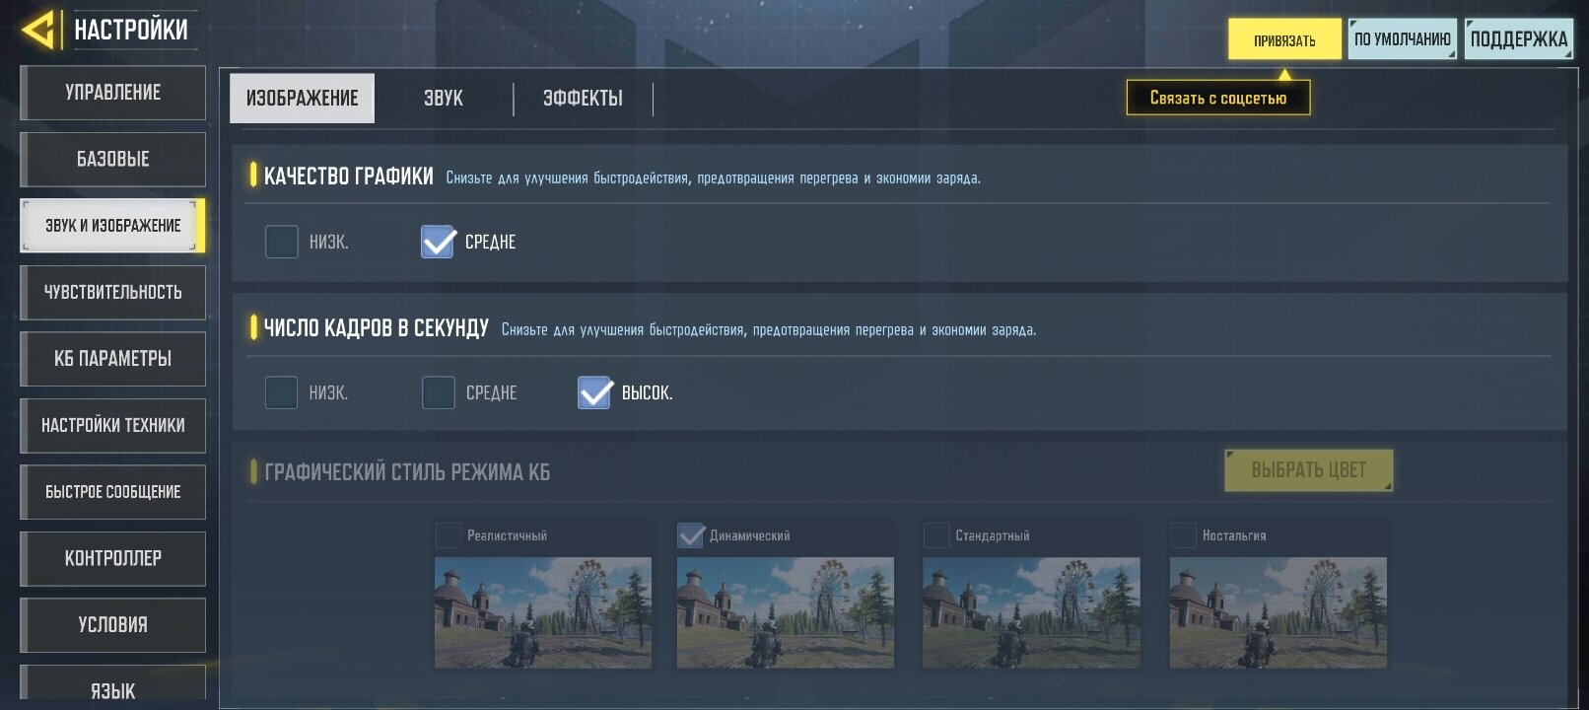Select СРЕДНЕ frame rate checkbox
Viewport: 1589px width, 710px height.
coord(439,392)
